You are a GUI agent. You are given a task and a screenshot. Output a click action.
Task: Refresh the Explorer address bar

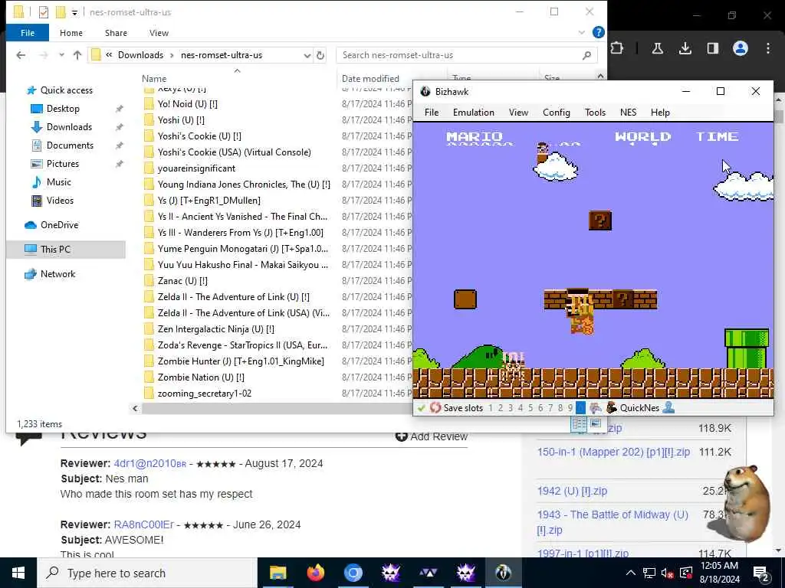(x=320, y=55)
